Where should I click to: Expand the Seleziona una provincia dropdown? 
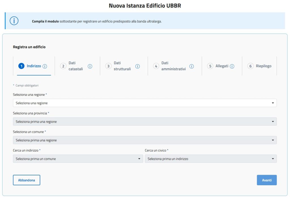145,122
